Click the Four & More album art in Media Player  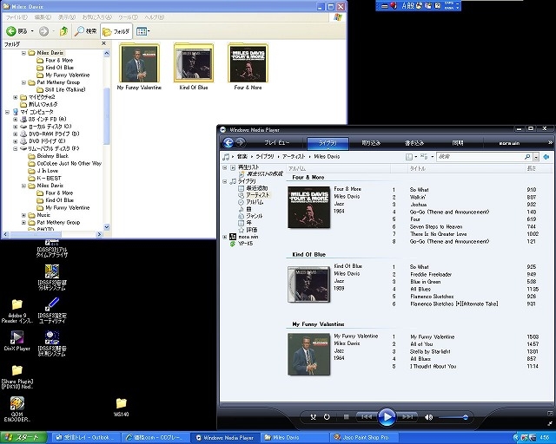pos(309,207)
